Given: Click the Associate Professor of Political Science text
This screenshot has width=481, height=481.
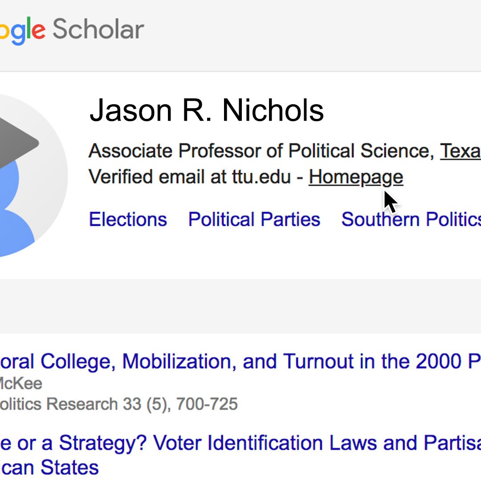Looking at the screenshot, I should pyautogui.click(x=261, y=151).
